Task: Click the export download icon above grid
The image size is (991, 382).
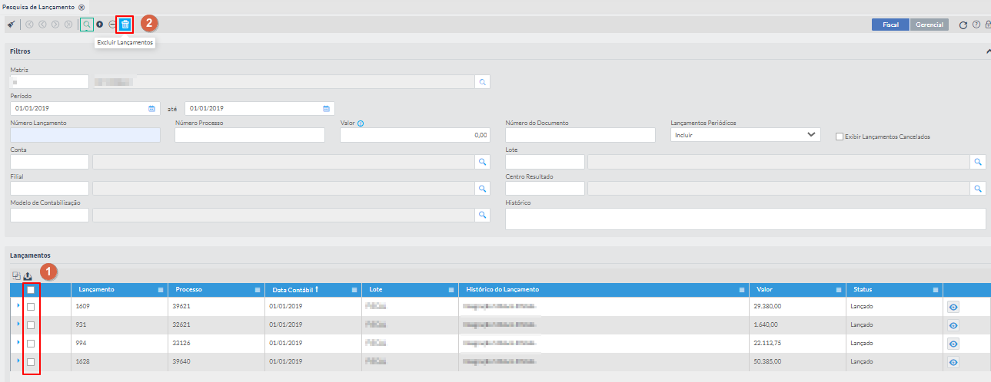Action: pyautogui.click(x=28, y=276)
